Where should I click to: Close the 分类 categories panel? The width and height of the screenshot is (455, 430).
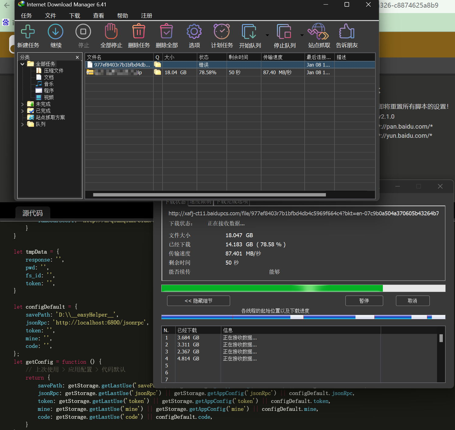pos(77,57)
